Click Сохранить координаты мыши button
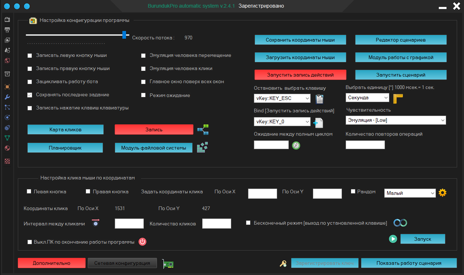The height and width of the screenshot is (275, 464). 300,40
